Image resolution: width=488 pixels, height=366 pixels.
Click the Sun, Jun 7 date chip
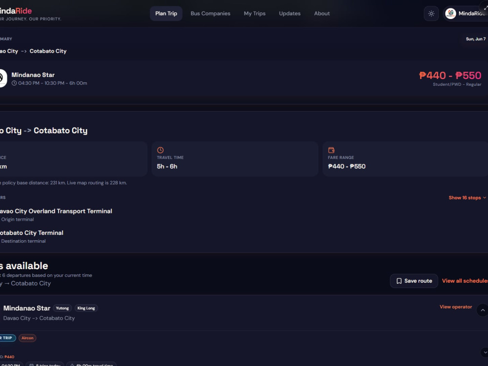click(x=475, y=39)
